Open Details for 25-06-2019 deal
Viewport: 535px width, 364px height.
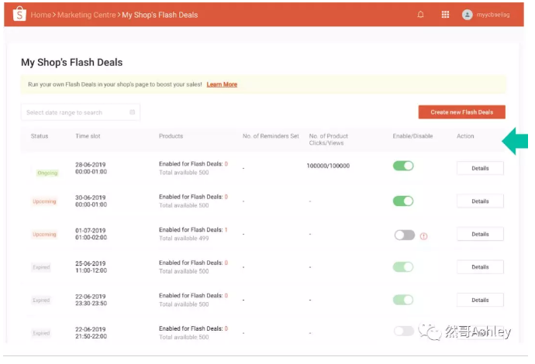[480, 267]
